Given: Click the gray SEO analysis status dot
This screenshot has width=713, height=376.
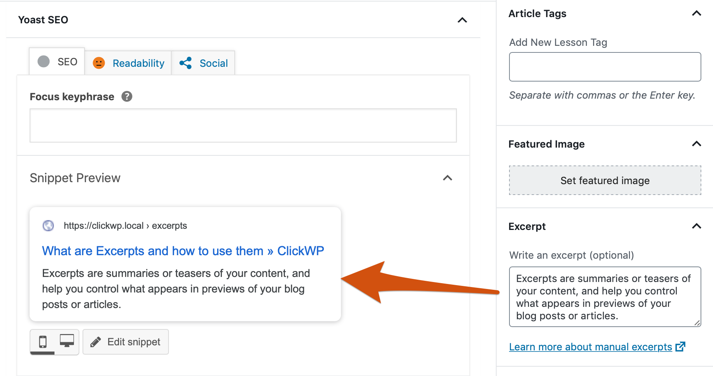Looking at the screenshot, I should [43, 61].
